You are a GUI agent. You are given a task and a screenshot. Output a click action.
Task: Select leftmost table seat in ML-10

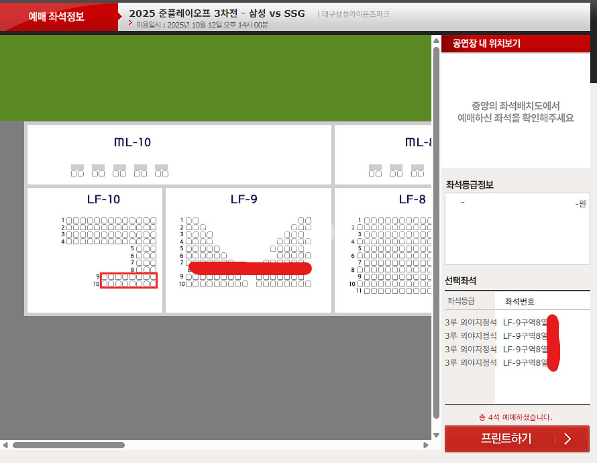74,173
